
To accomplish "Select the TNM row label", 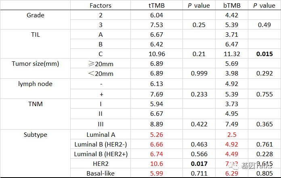I will click(36, 103).
